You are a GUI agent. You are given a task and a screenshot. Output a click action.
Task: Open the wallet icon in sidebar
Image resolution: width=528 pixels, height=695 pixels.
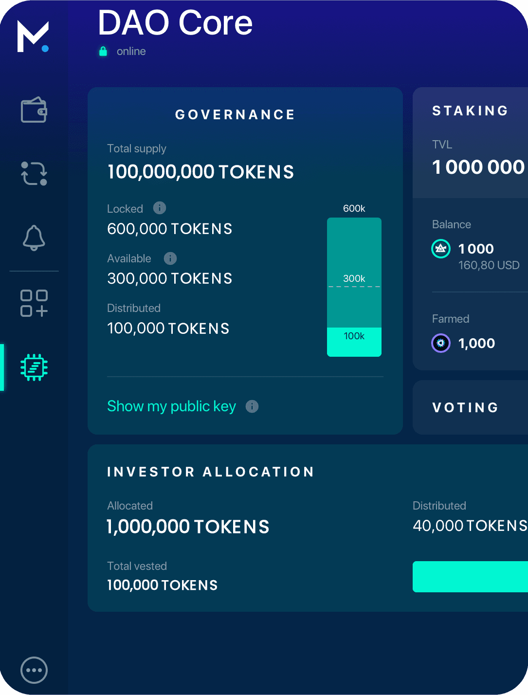(x=34, y=110)
